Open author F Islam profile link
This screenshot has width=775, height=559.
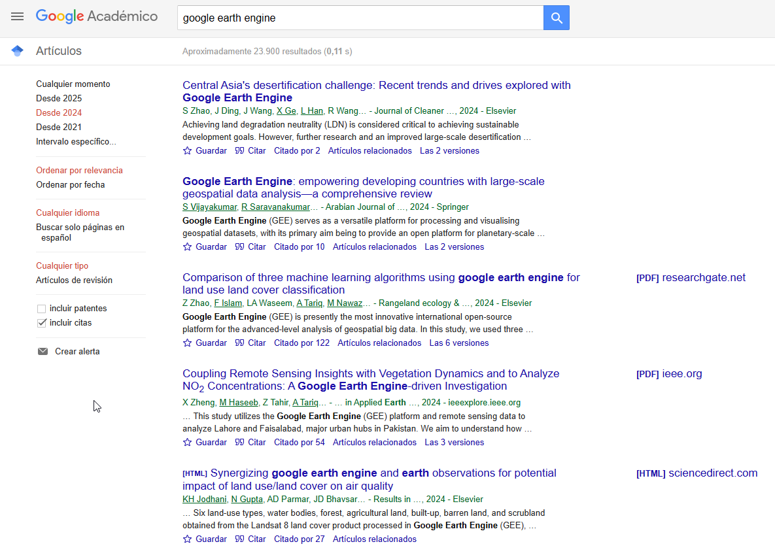coord(228,303)
